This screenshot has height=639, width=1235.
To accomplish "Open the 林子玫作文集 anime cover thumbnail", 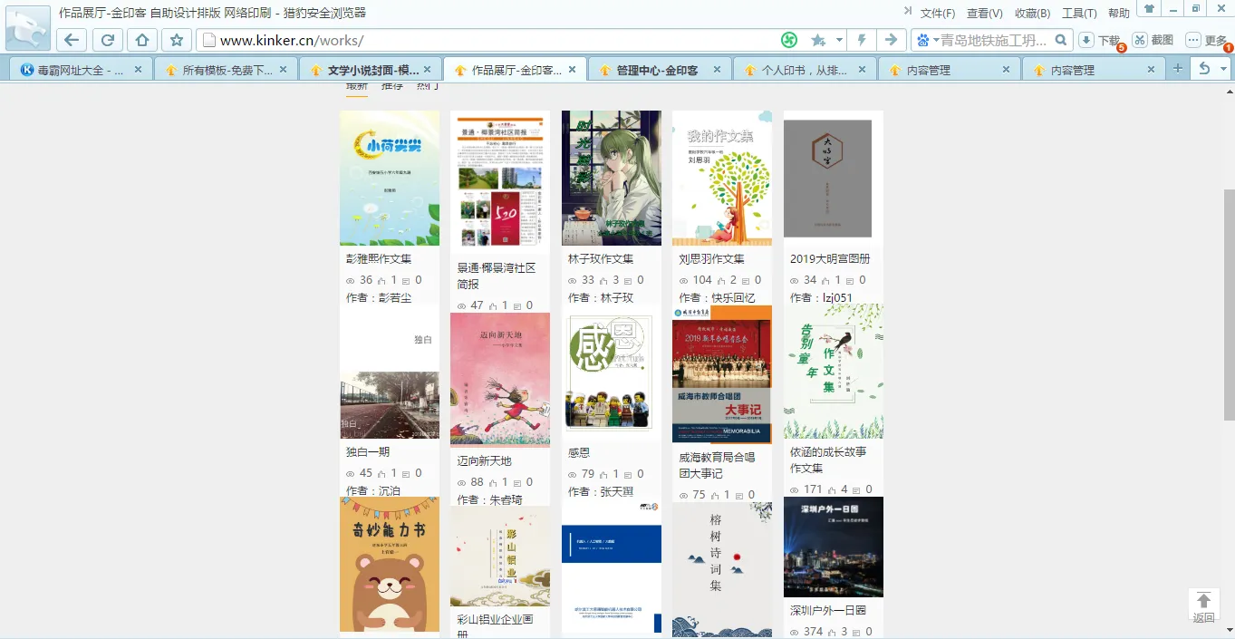I will pos(611,178).
